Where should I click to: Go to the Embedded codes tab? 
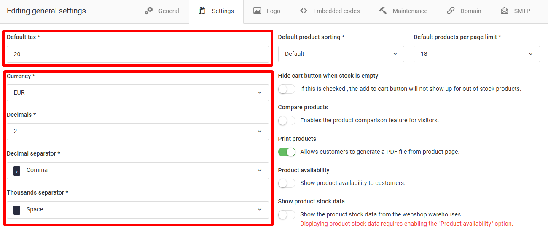pos(330,11)
